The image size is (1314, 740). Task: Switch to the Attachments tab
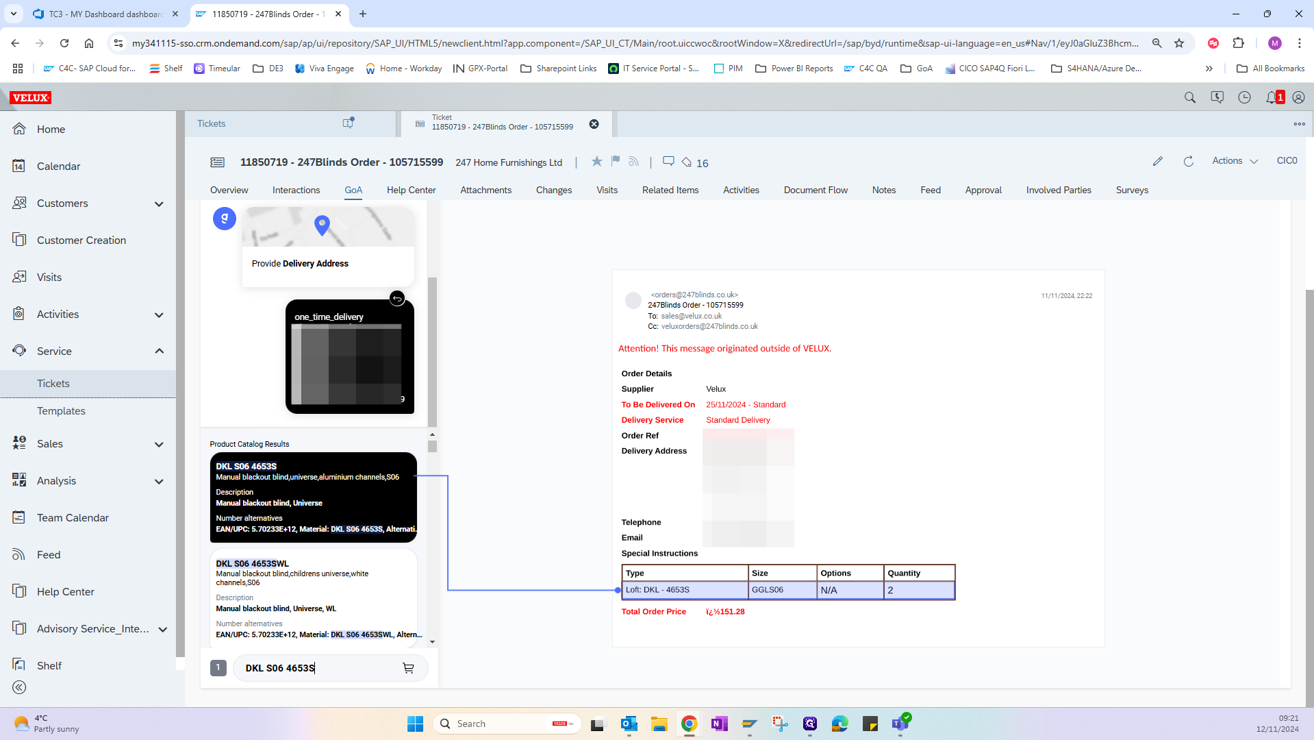485,190
